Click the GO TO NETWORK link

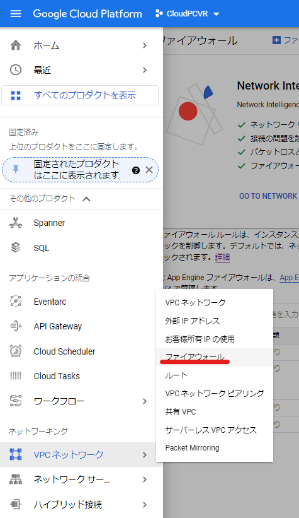click(268, 196)
